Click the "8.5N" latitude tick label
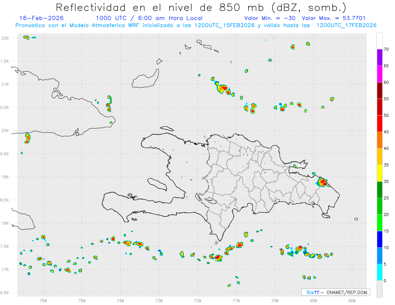Image resolution: width=395 pixels, height=305 pixels. (5, 200)
